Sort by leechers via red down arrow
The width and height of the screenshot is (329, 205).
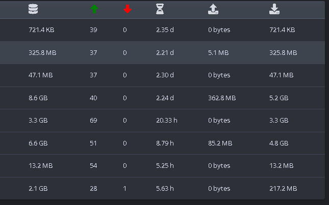tap(128, 9)
